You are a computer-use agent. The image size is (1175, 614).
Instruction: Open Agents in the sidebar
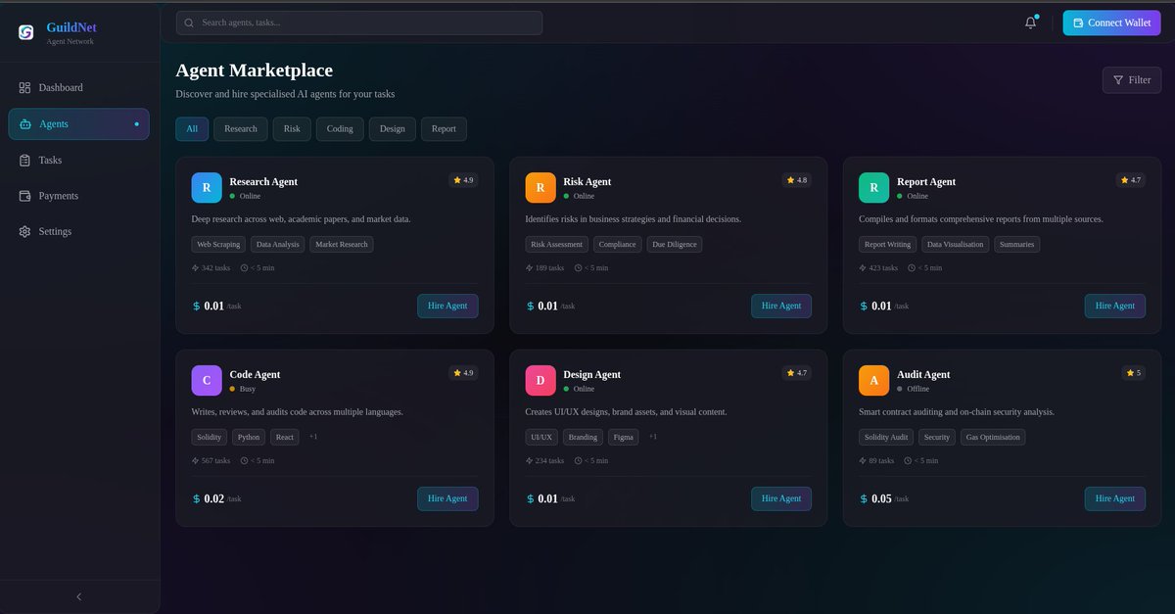tap(79, 124)
